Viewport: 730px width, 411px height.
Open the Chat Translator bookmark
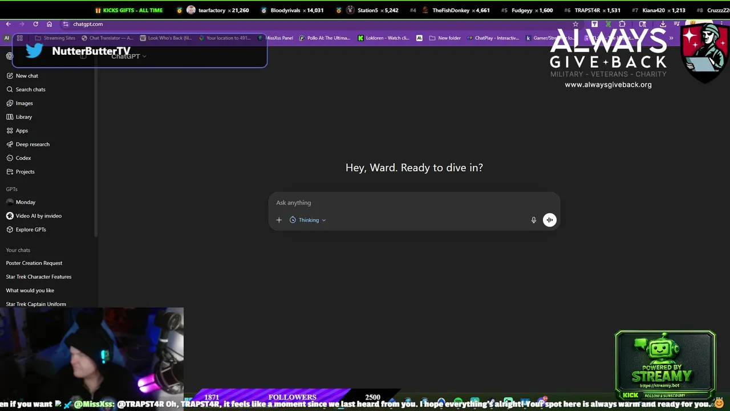point(107,38)
